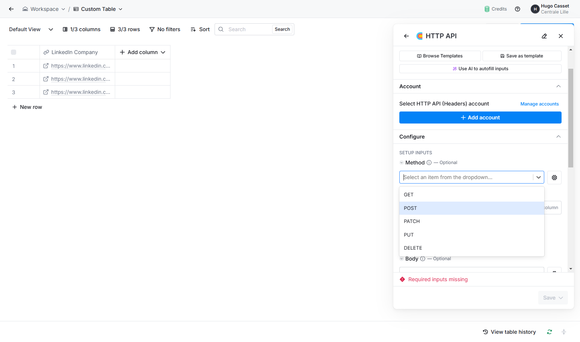
Task: Click Use AI to autofill inputs
Action: click(x=480, y=69)
